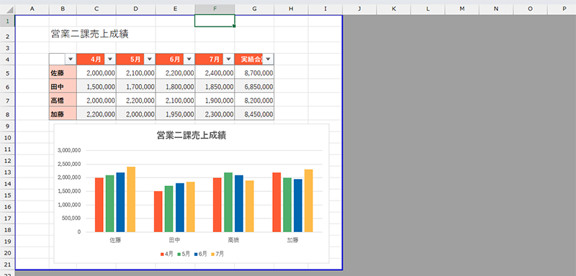The image size is (576, 276).
Task: Click the 500,000 axis label
Action: [71, 218]
